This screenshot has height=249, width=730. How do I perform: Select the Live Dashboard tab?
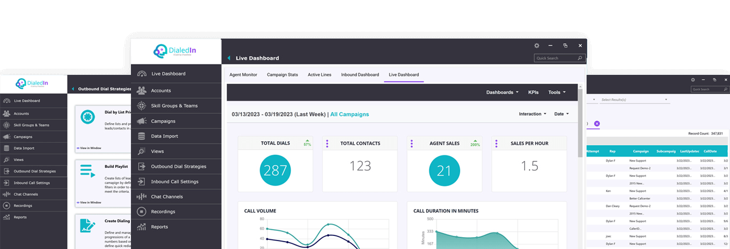[x=404, y=75]
